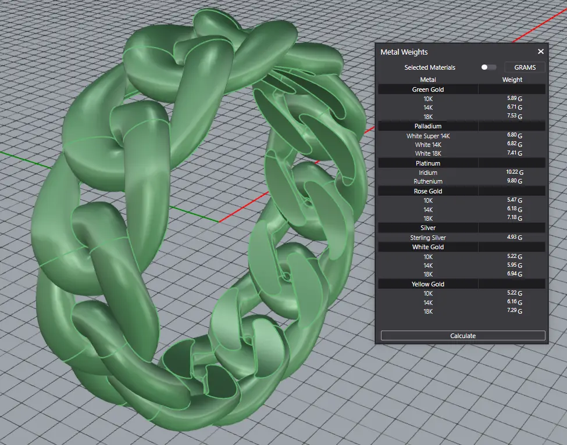Click the Silver group header

(x=428, y=228)
